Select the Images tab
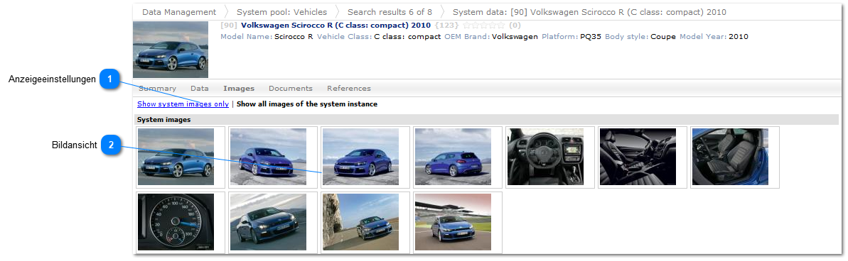The height and width of the screenshot is (261, 848). 239,89
